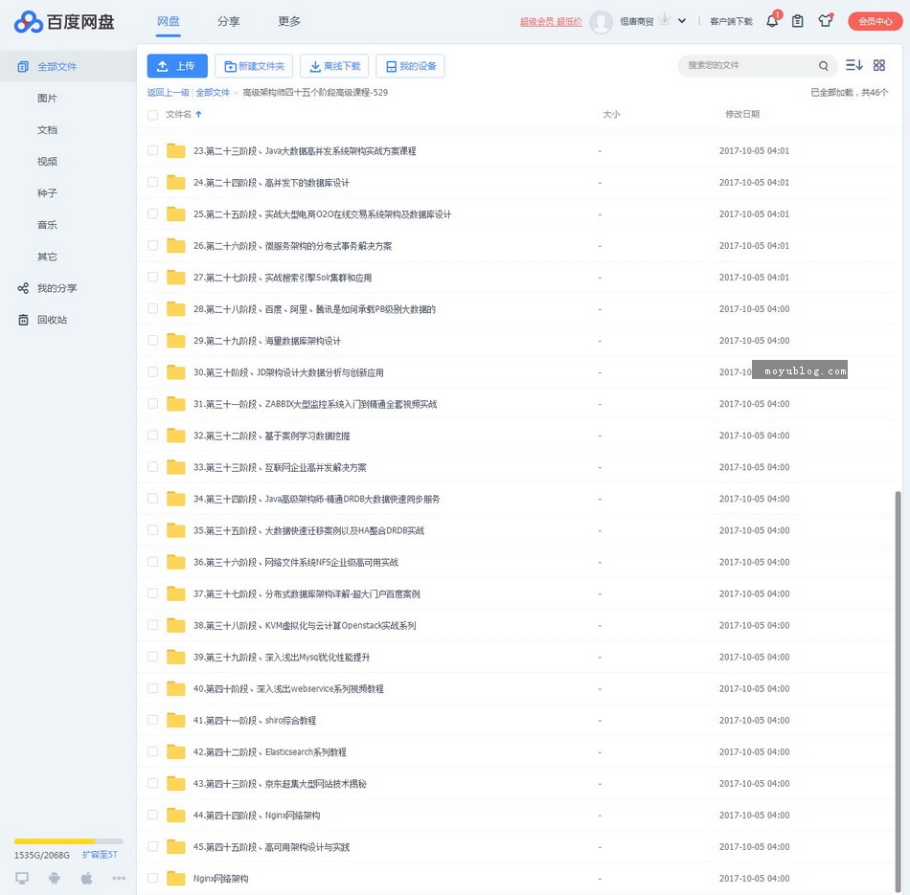The height and width of the screenshot is (895, 910).
Task: Open folder icon for 42.第四十二阶段 Elasticsearch
Action: pos(176,751)
